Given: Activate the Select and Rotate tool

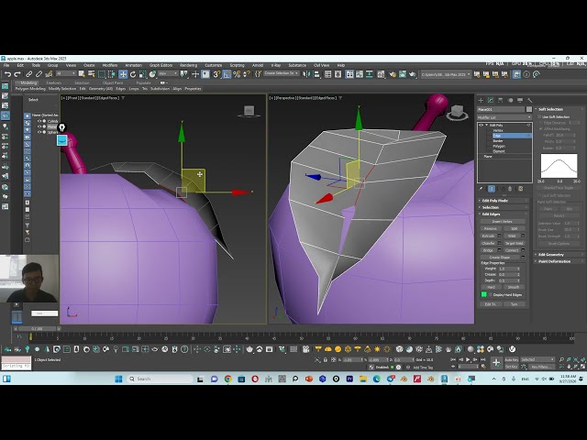Looking at the screenshot, I should click(x=132, y=74).
